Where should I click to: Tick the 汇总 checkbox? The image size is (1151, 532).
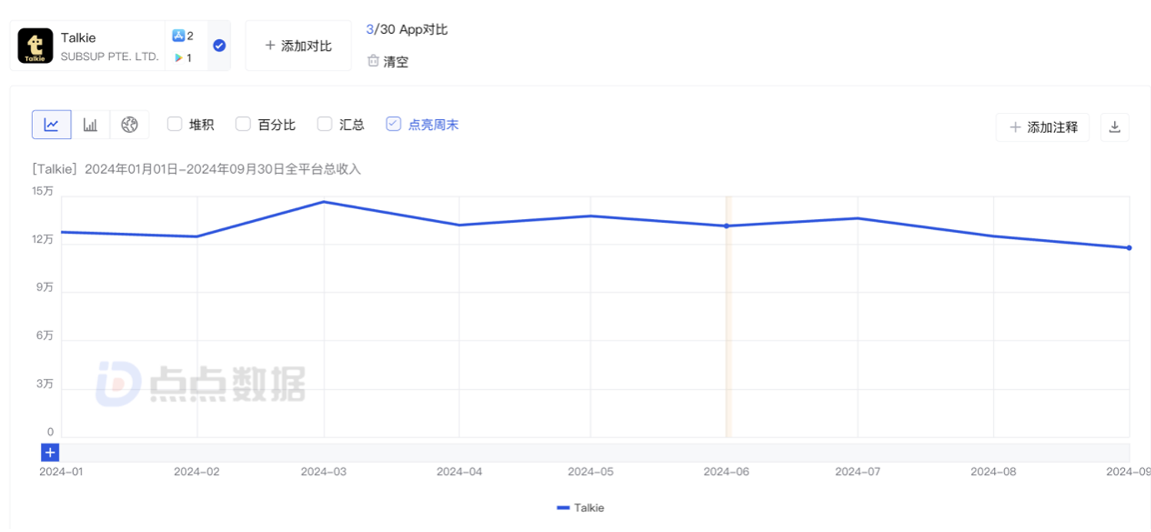coord(325,124)
